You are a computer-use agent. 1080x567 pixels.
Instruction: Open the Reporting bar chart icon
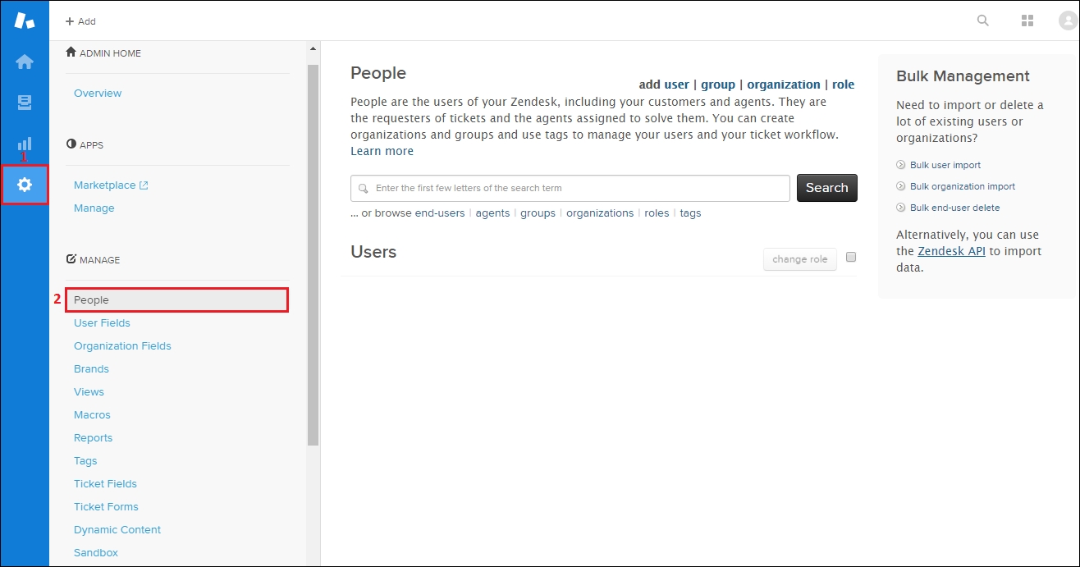coord(25,144)
